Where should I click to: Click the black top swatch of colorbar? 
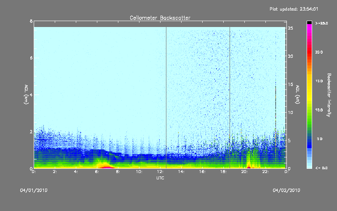309,22
